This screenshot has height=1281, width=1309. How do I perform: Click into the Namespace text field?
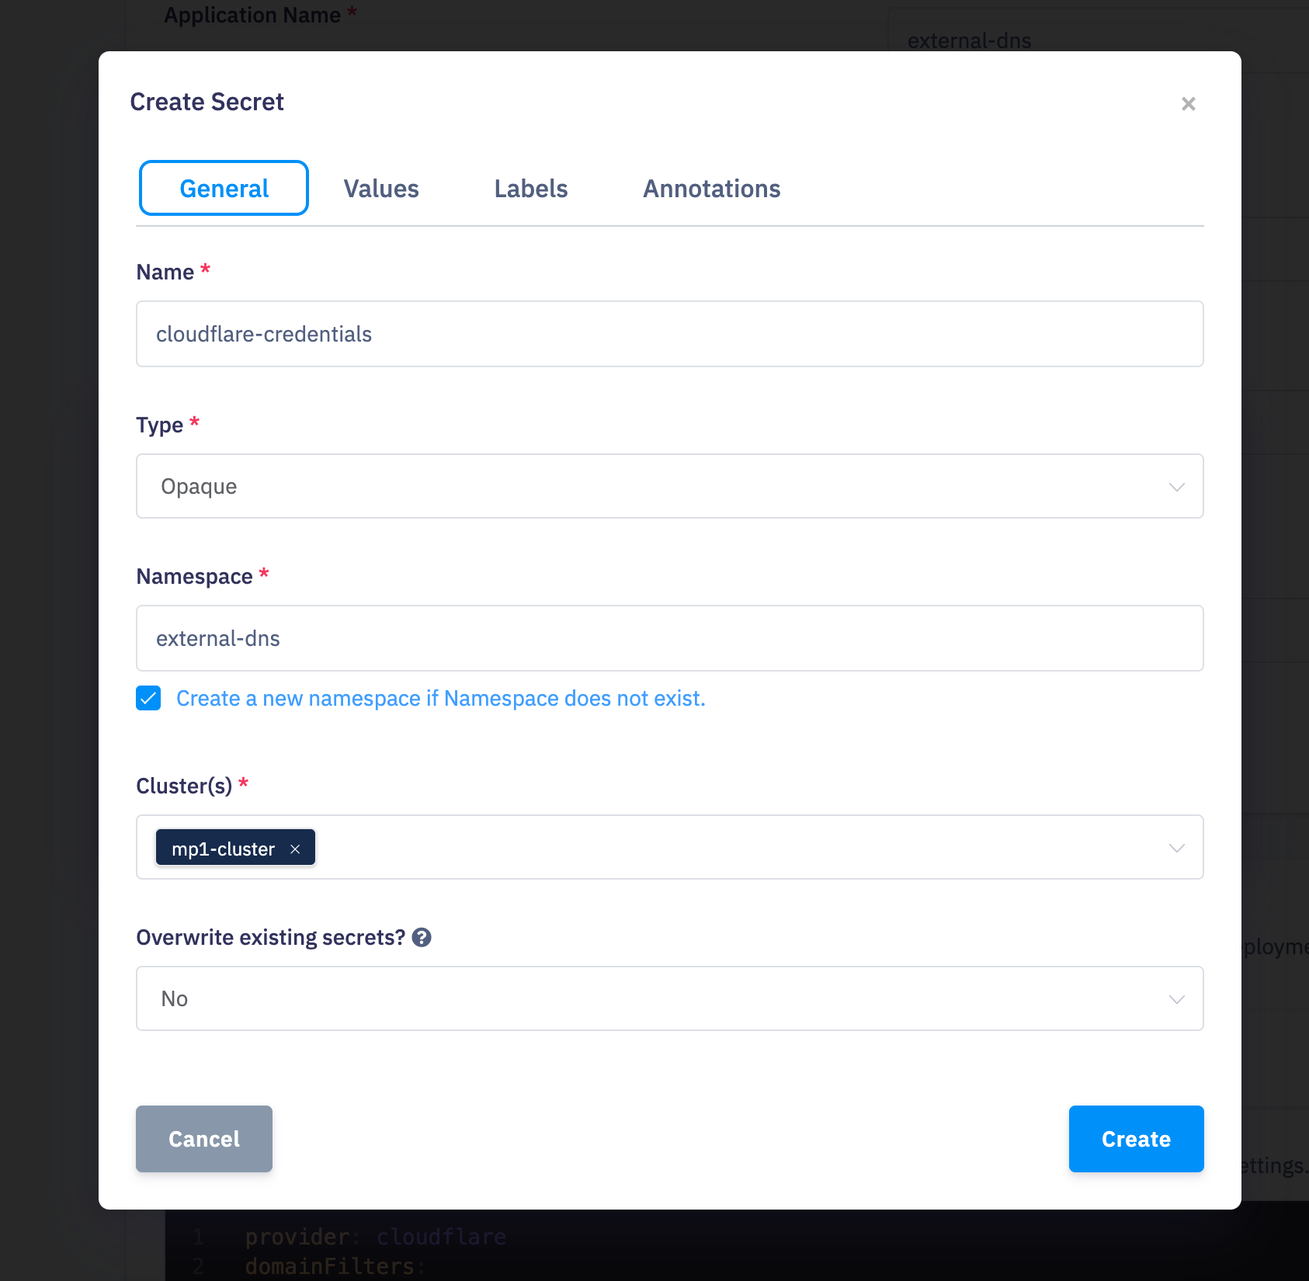(670, 638)
